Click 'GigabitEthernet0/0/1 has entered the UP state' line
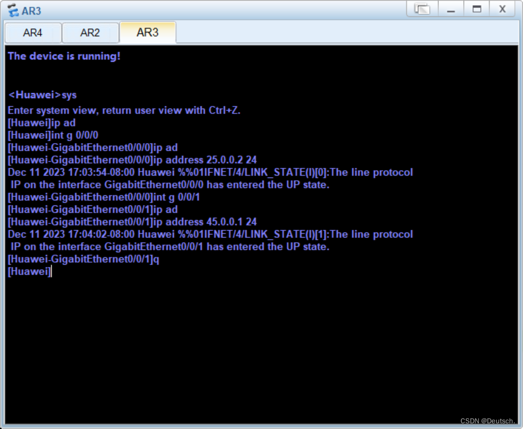 coord(170,247)
